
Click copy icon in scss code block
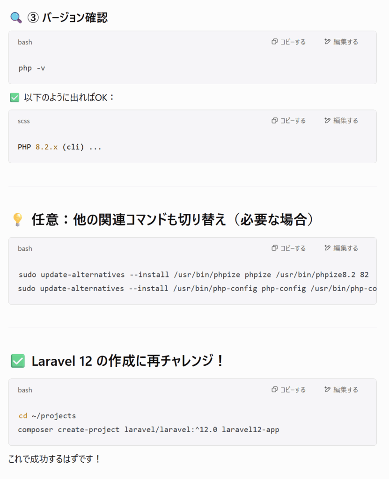point(274,120)
